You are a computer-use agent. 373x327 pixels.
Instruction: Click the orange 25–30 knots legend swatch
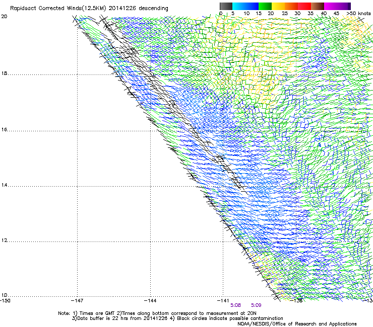(x=291, y=6)
